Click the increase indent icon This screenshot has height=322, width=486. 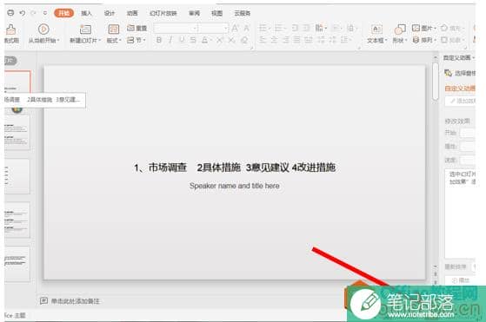306,28
